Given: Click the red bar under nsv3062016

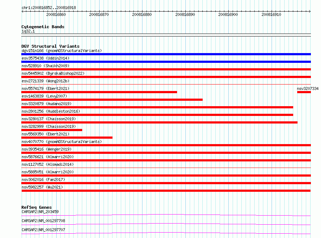Looking at the screenshot, I should coord(166,183).
